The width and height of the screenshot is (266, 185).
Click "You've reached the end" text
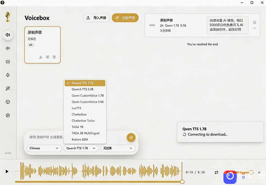pyautogui.click(x=202, y=44)
